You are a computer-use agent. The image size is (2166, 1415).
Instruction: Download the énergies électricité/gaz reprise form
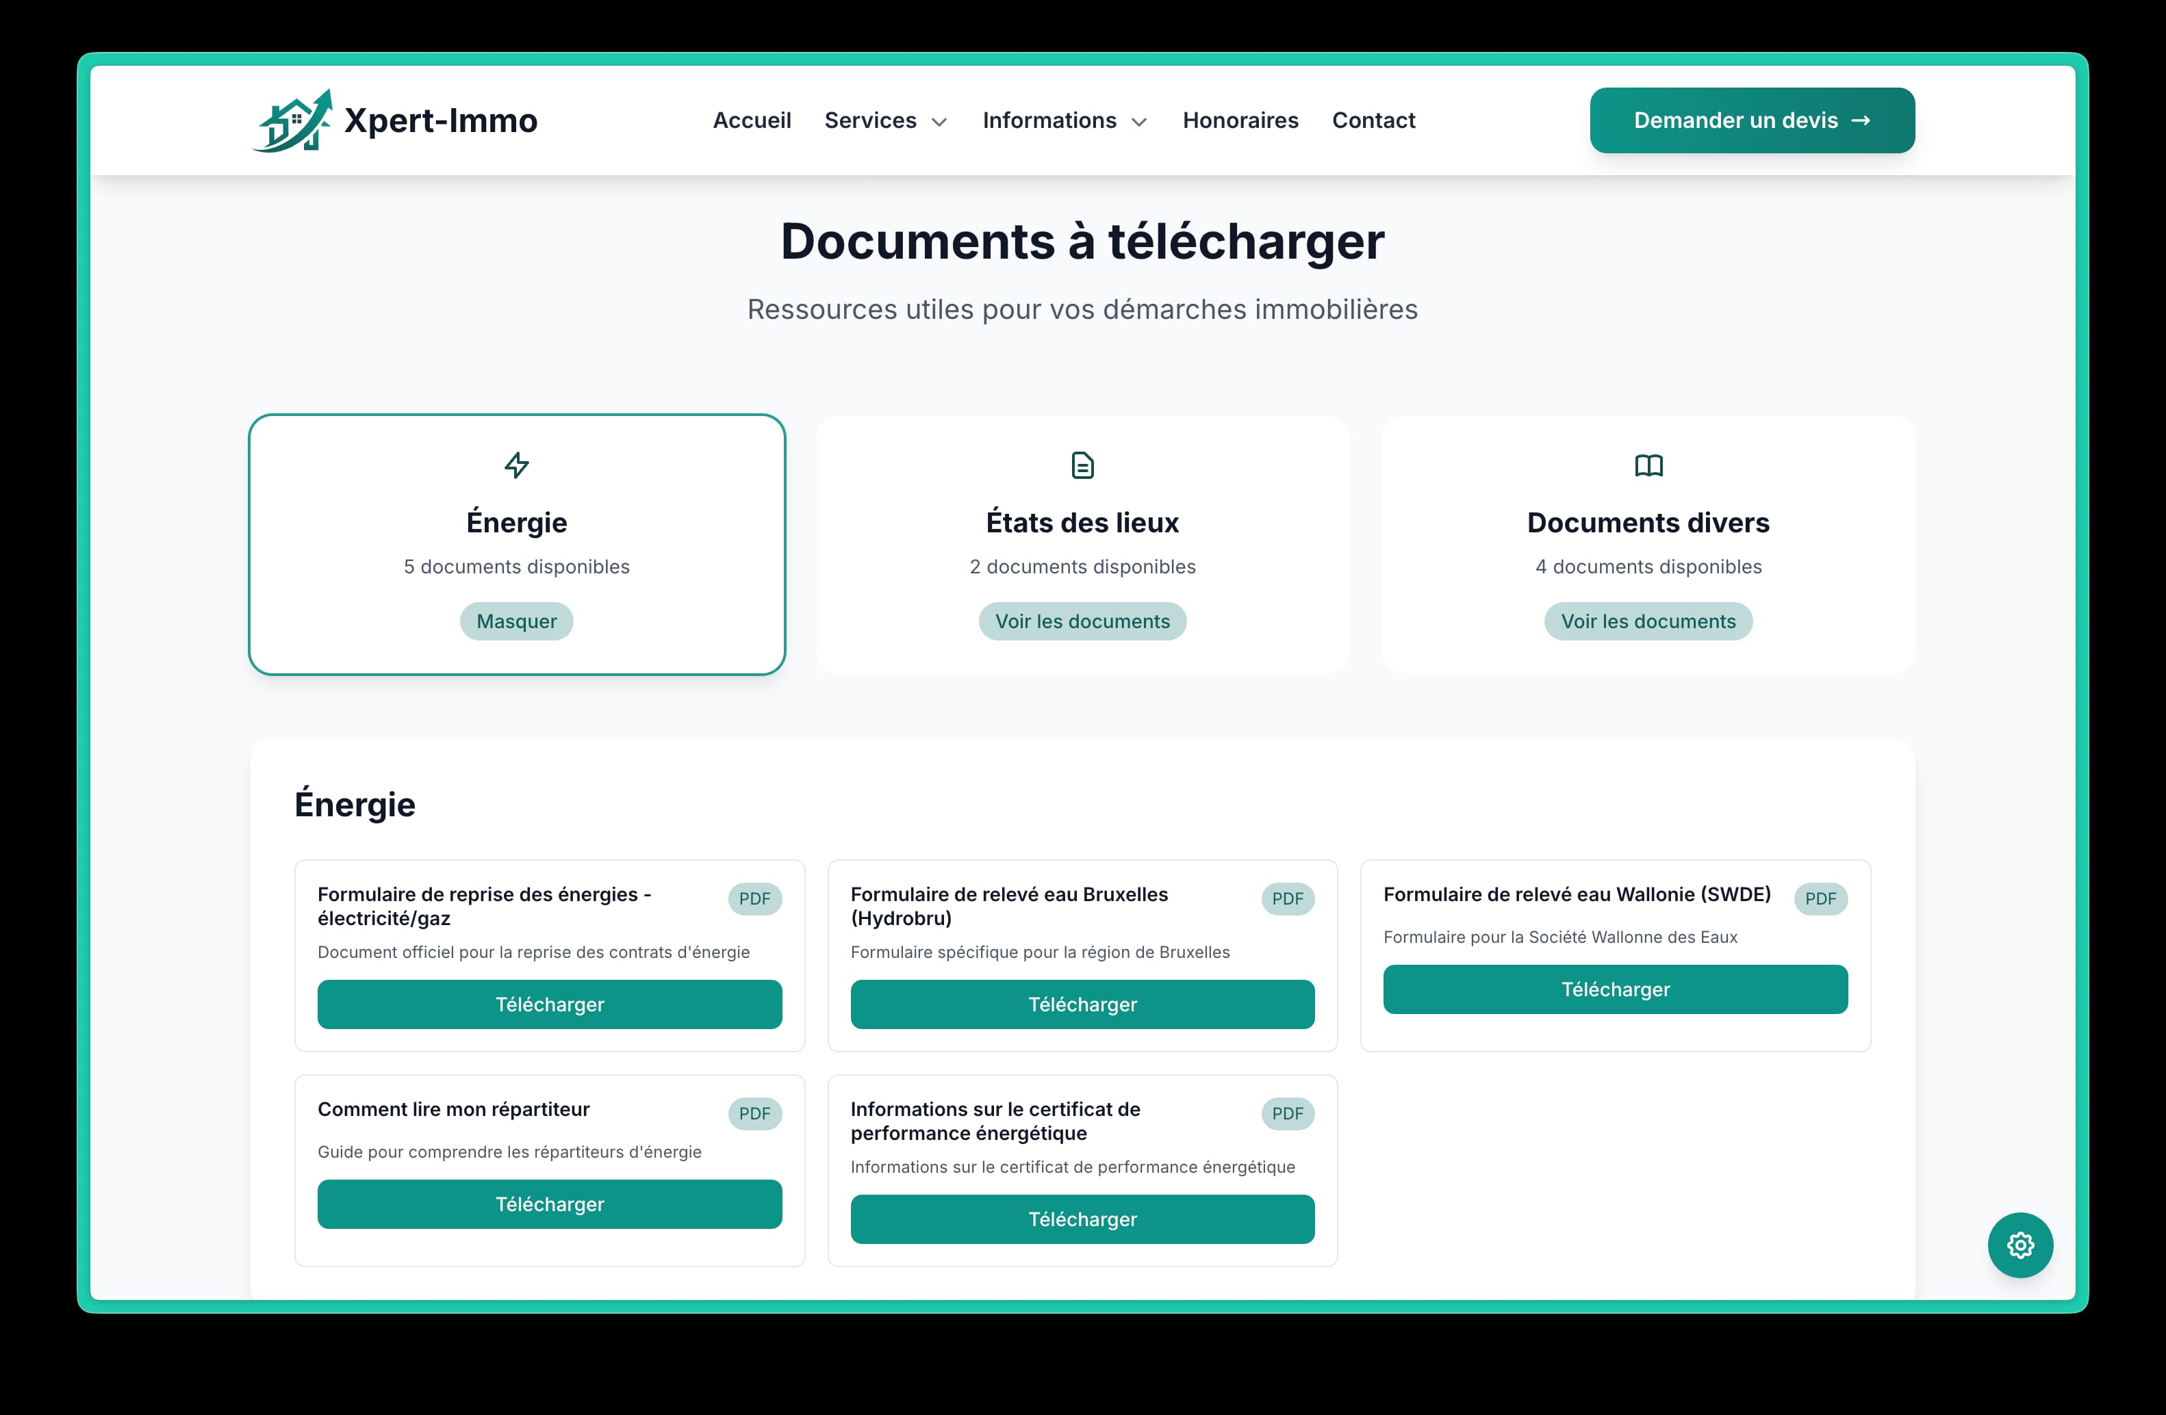549,1004
